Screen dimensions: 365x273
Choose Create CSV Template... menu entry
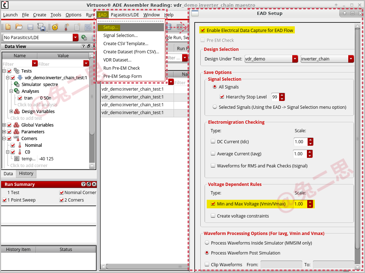point(126,43)
